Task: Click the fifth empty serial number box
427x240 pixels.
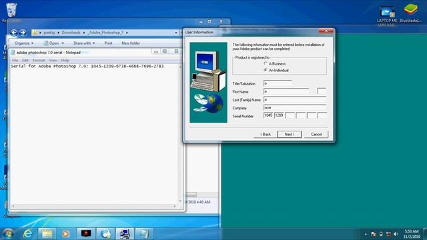Action: (x=312, y=115)
